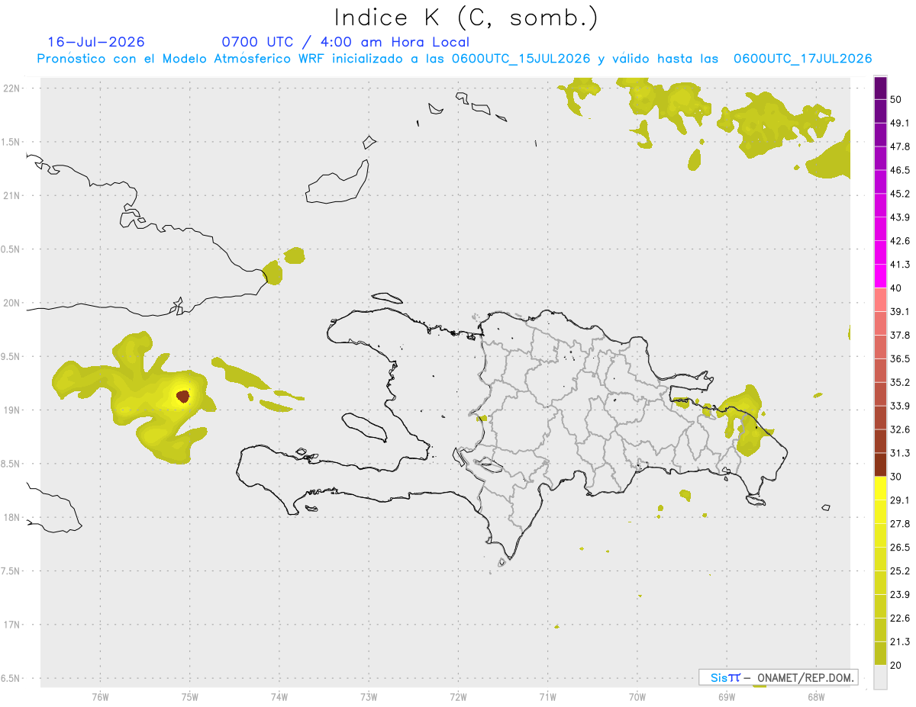
Task: Click the "Sisπ – ONAMET/REP.DOM." credit box
Action: point(778,677)
